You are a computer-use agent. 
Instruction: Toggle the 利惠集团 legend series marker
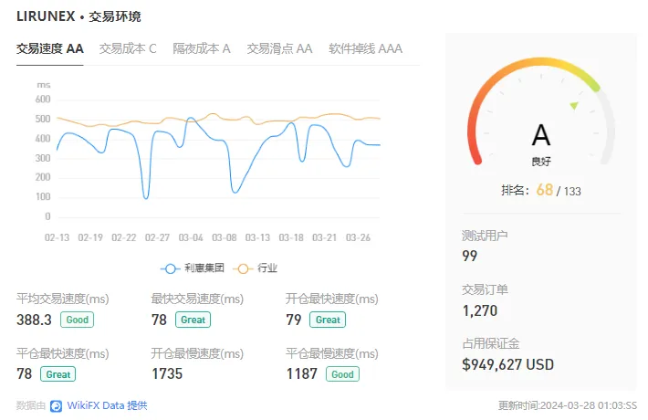[x=170, y=268]
